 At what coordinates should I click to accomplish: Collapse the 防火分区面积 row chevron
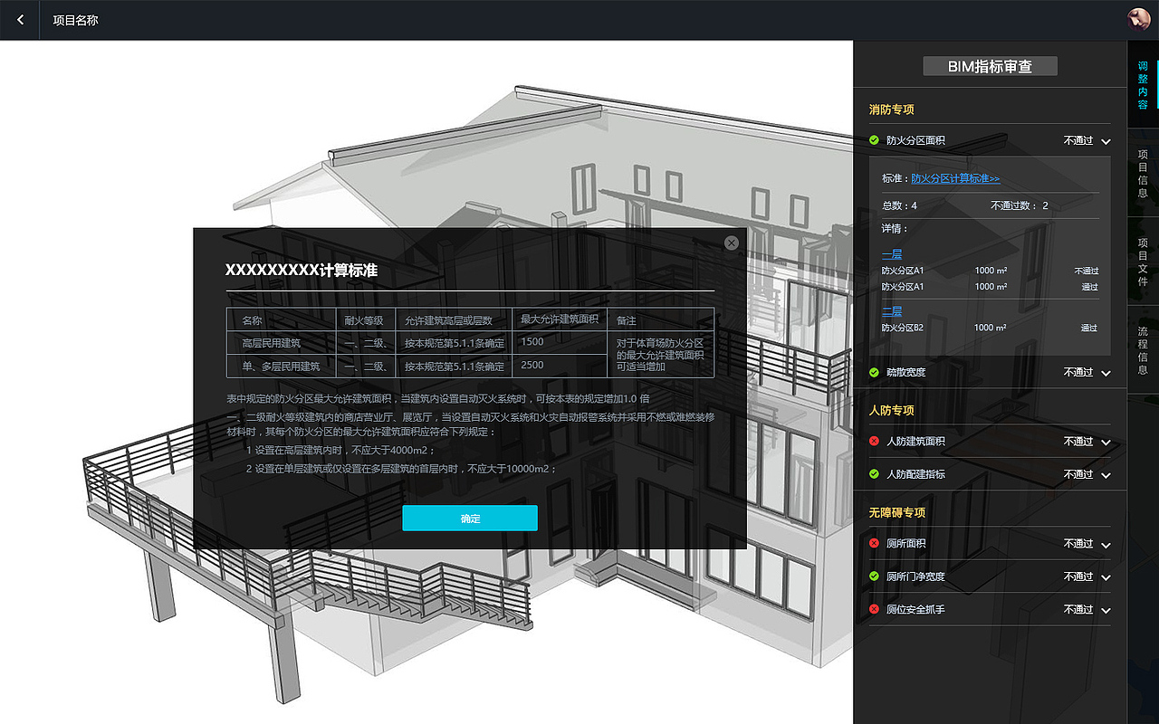tap(1106, 141)
